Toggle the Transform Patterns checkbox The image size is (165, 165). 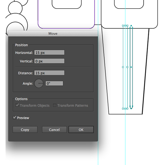click(x=55, y=105)
